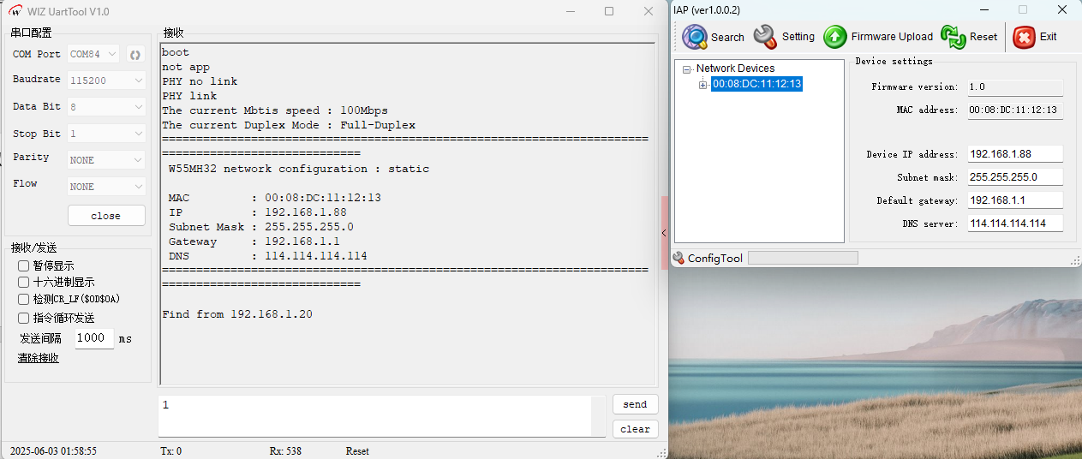This screenshot has height=459, width=1082.
Task: Click the Device IP address field
Action: (1015, 154)
